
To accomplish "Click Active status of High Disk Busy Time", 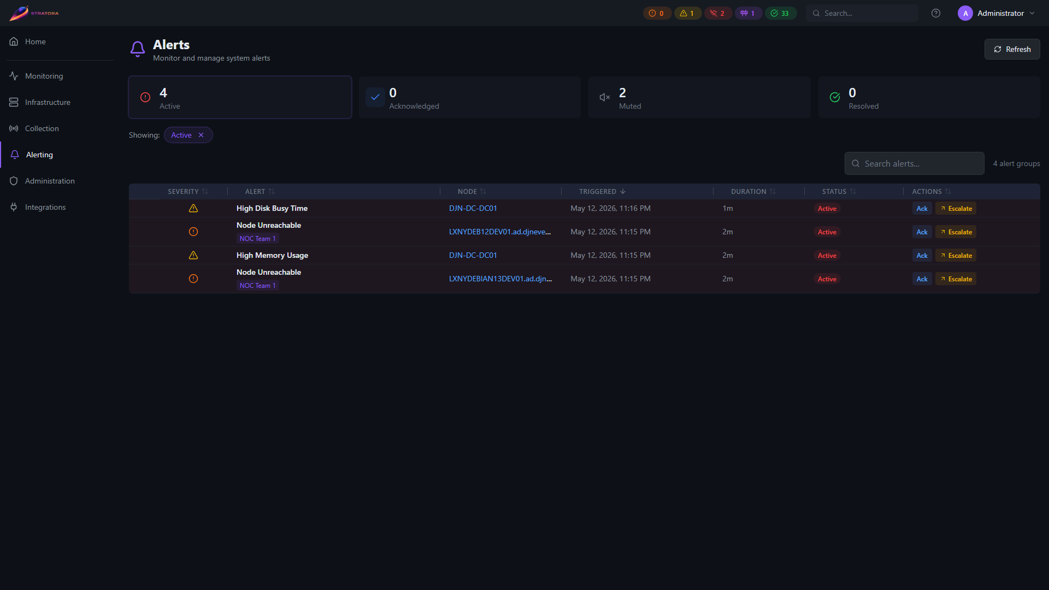I will (827, 208).
